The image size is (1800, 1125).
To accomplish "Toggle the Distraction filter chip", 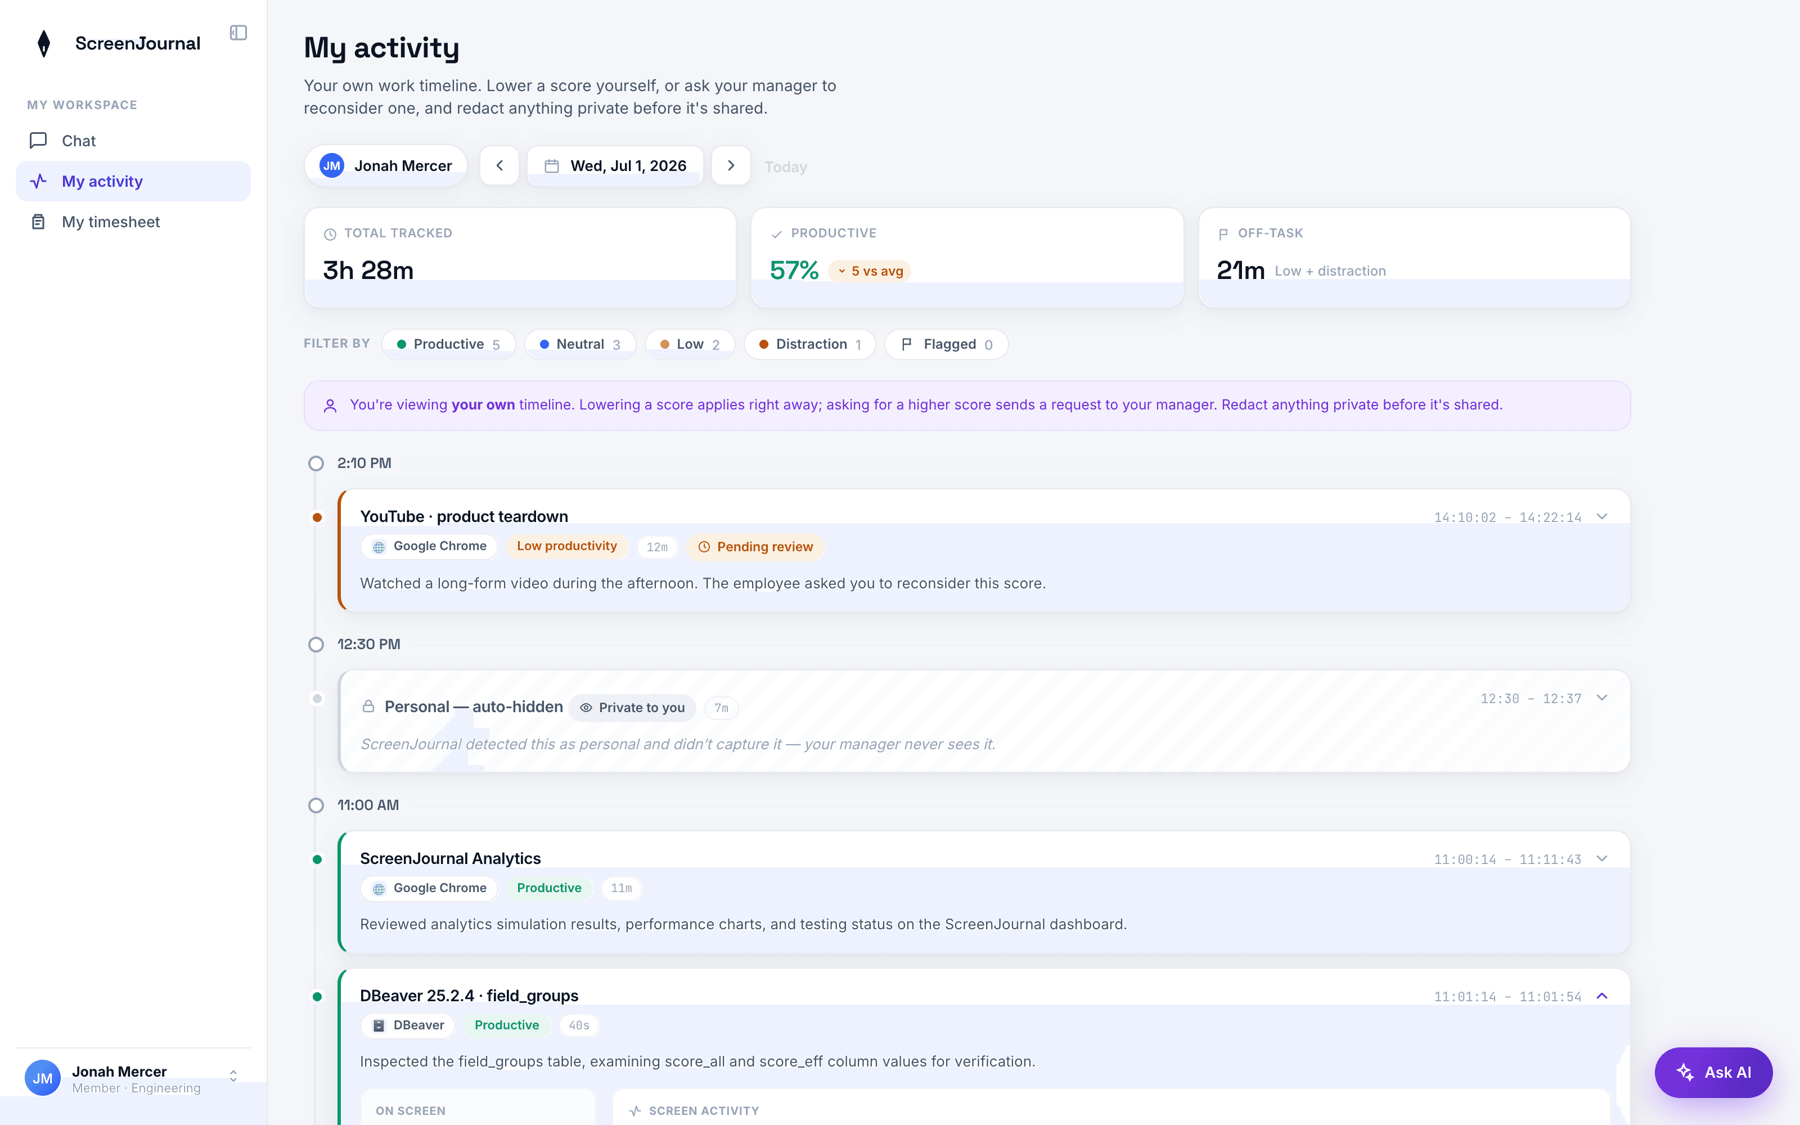I will [810, 344].
